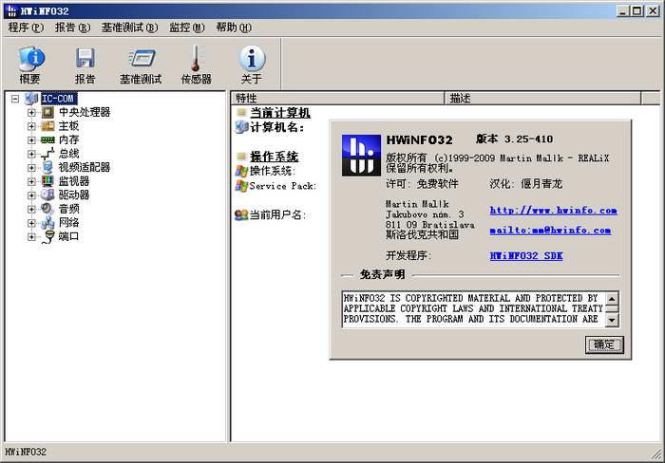Expand the 总线 tree node
665x463 pixels.
31,154
